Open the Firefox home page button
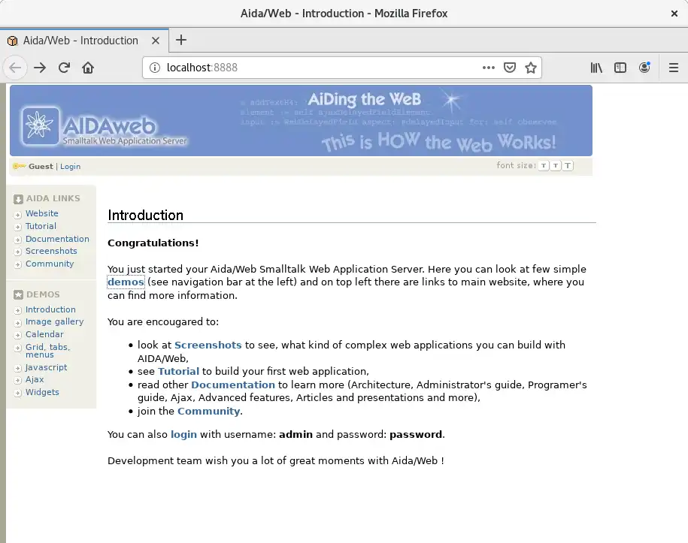This screenshot has height=543, width=688. (88, 68)
